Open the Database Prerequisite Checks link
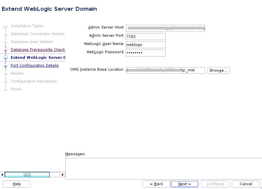The width and height of the screenshot is (262, 189). tap(38, 50)
